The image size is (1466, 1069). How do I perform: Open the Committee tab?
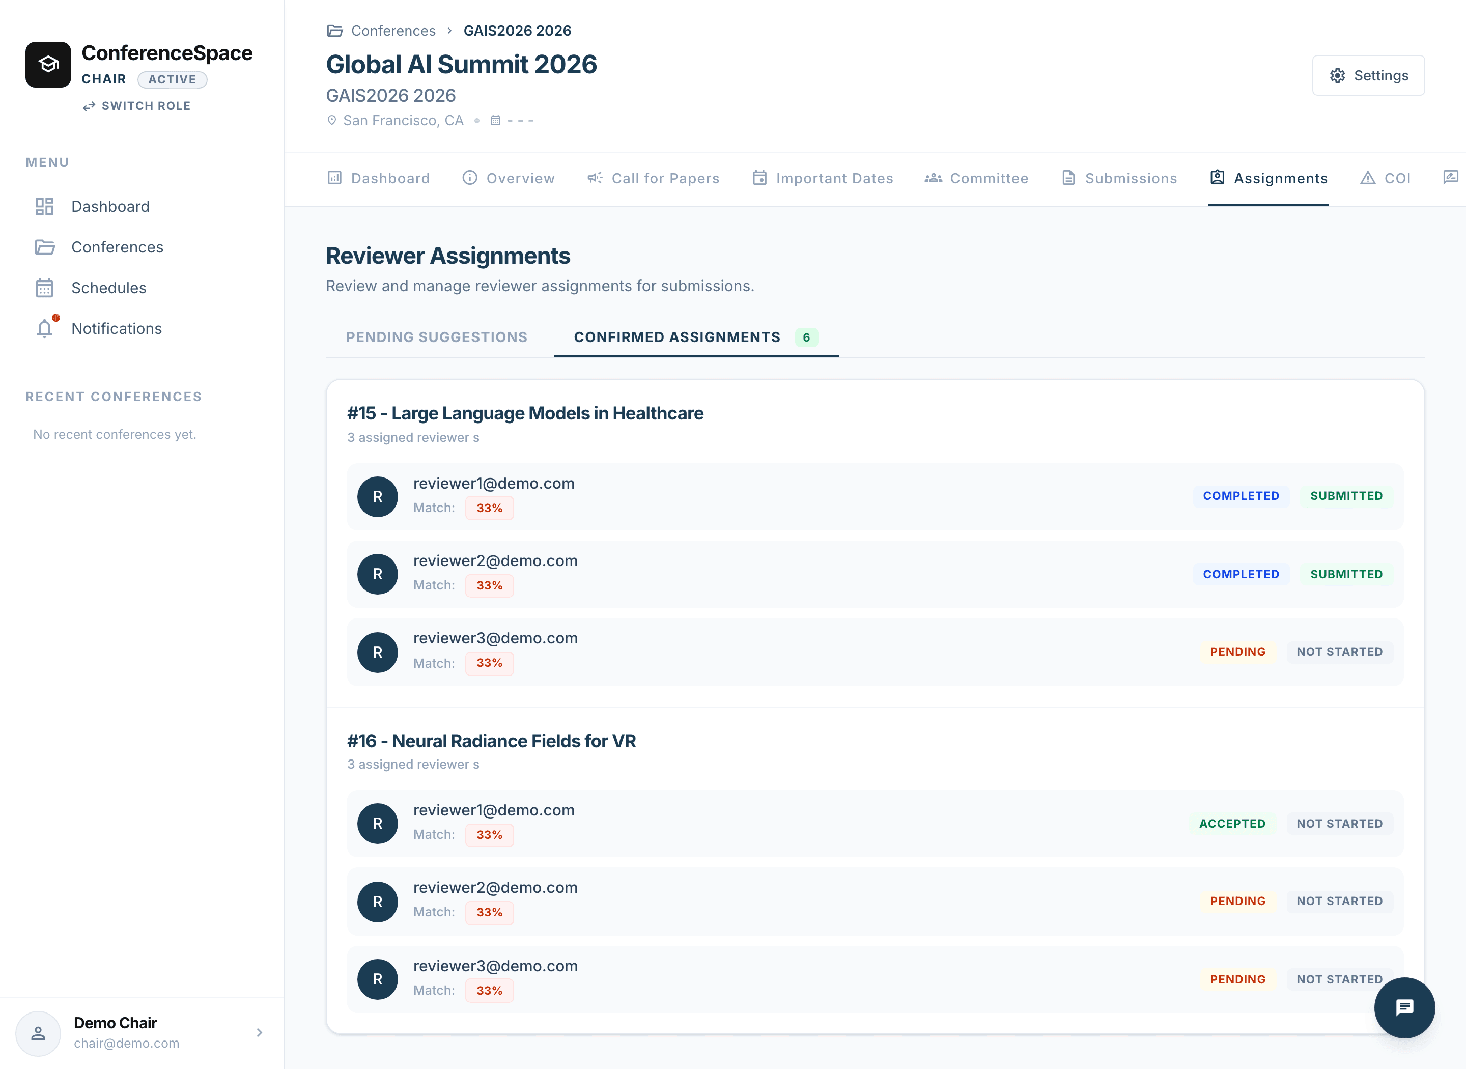(x=976, y=178)
